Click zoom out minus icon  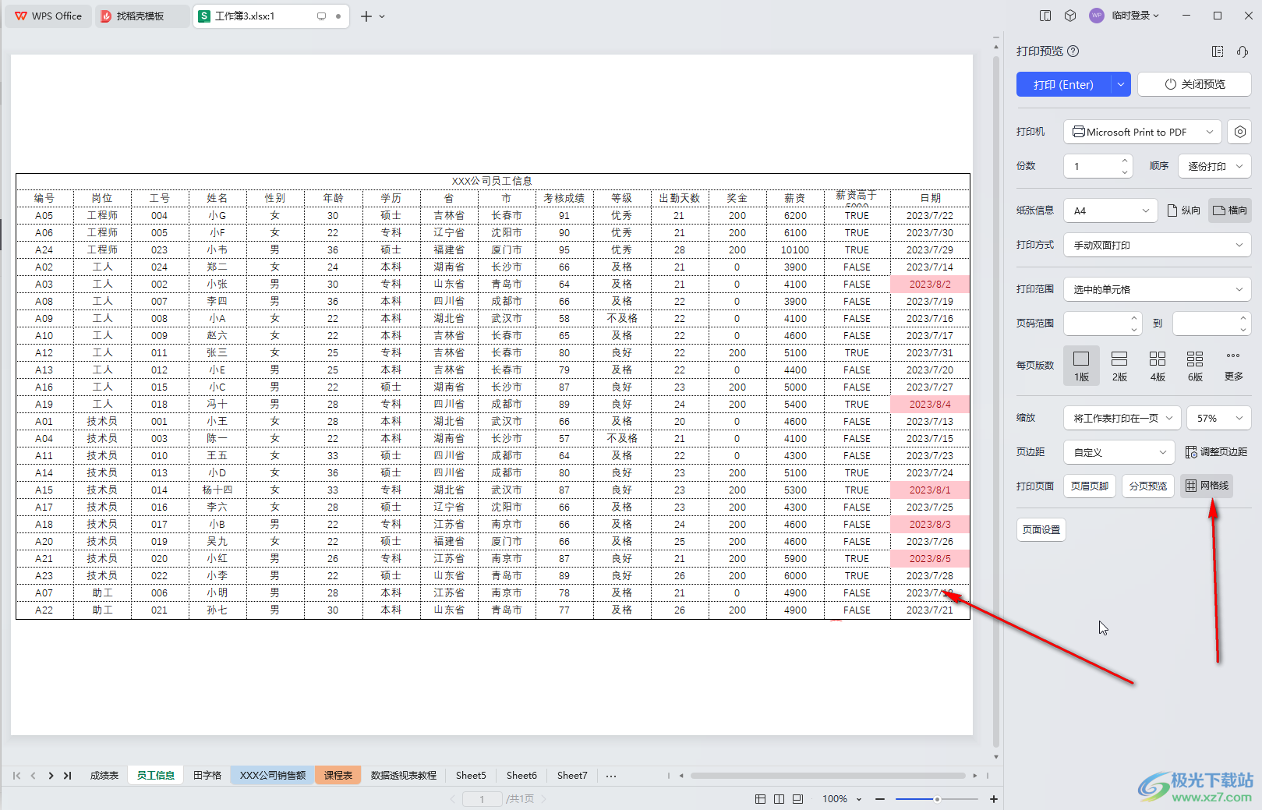coord(880,799)
